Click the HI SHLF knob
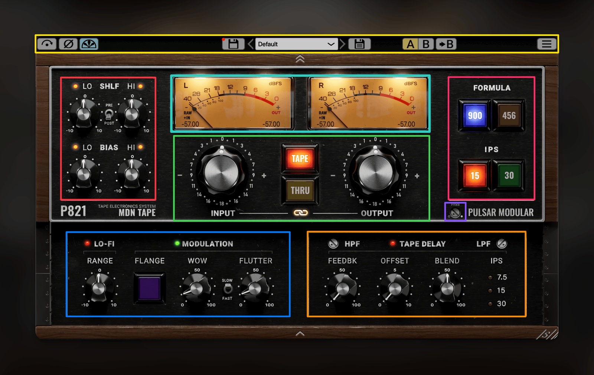This screenshot has width=594, height=375. tap(132, 113)
